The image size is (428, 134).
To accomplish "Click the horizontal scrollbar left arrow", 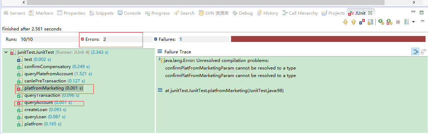I will (23, 2).
